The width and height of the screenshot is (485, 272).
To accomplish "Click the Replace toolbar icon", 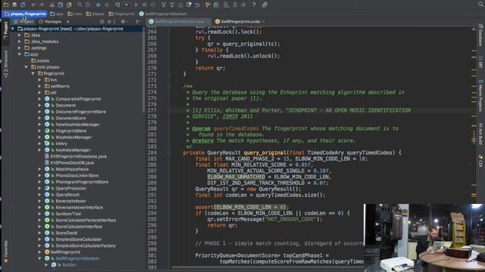I will click(x=88, y=5).
